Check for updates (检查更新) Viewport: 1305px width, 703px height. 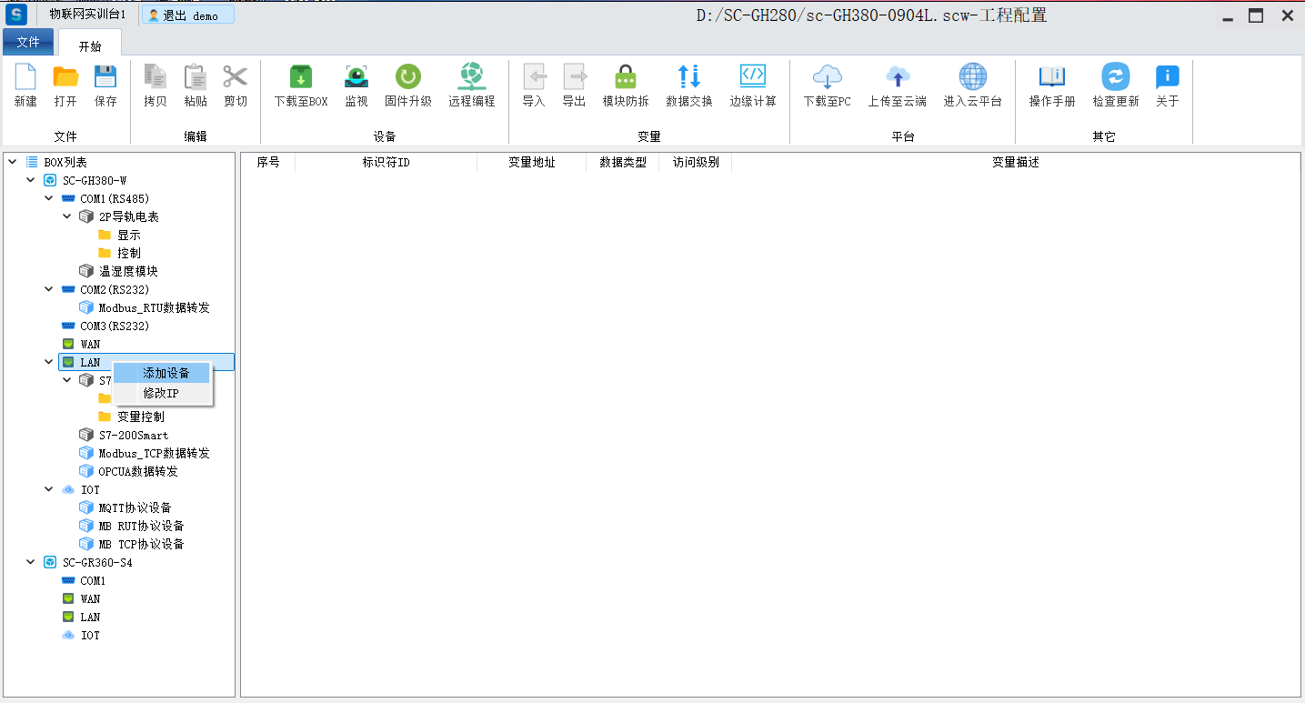point(1115,79)
